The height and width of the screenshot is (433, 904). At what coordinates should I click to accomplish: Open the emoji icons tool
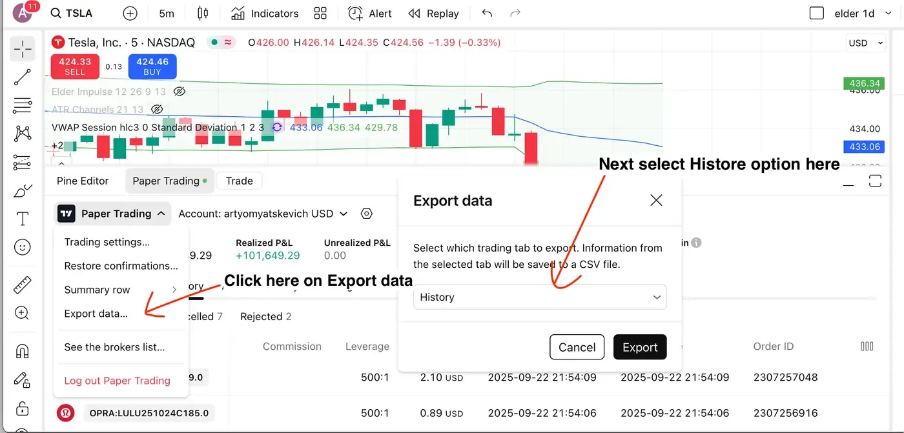(x=23, y=247)
